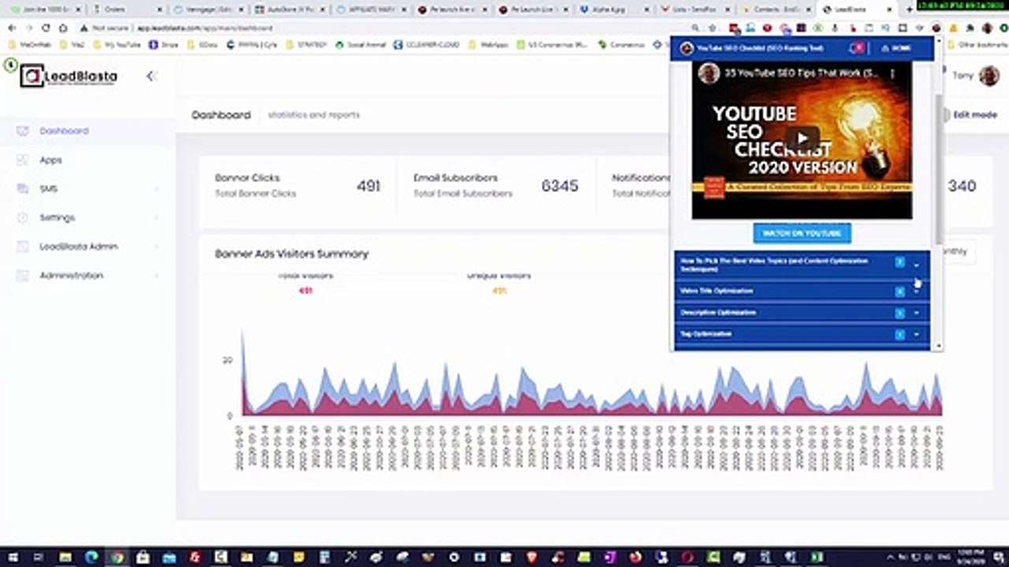
Task: Collapse the sidebar with the left chevron
Action: click(151, 76)
